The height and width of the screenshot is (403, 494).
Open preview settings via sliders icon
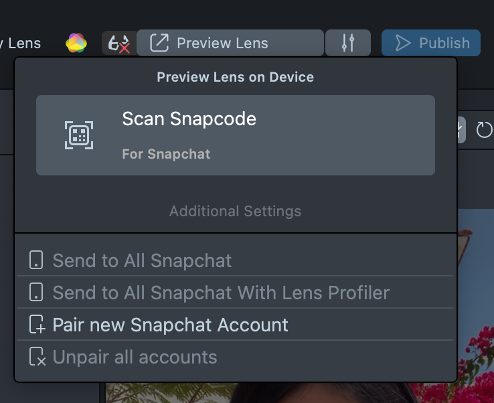coord(347,44)
